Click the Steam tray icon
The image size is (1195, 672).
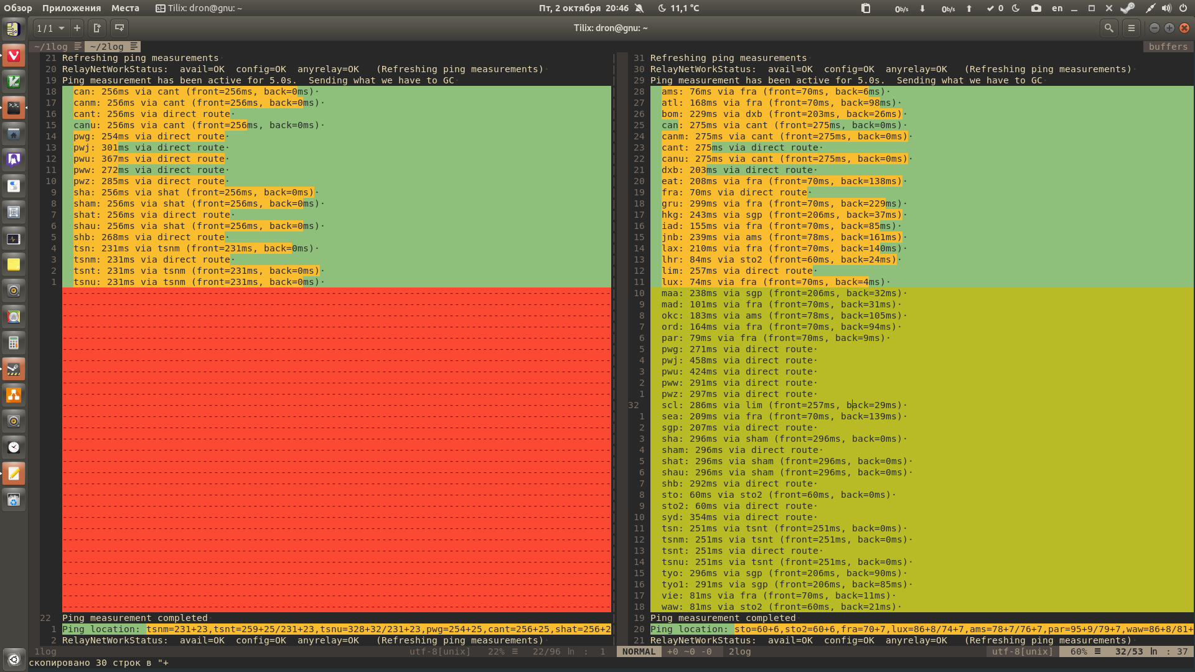click(x=1127, y=8)
